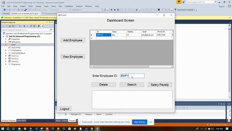Screen dimensions: 232x131
Task: Click the Properties wrench icon in Solution Explorer
Action: [x=39, y=26]
